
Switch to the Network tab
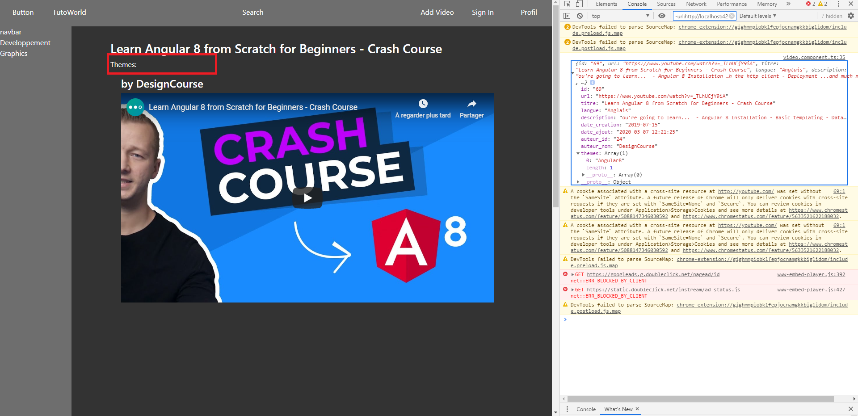click(x=696, y=4)
